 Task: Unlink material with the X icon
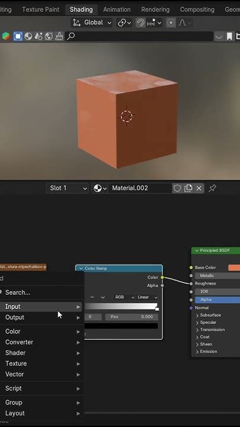[x=199, y=188]
